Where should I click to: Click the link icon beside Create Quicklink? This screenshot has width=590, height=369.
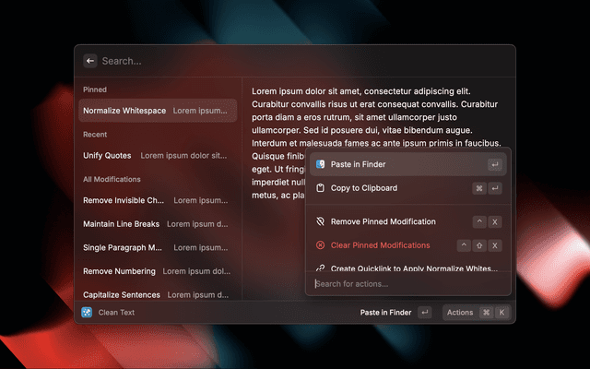(x=321, y=268)
